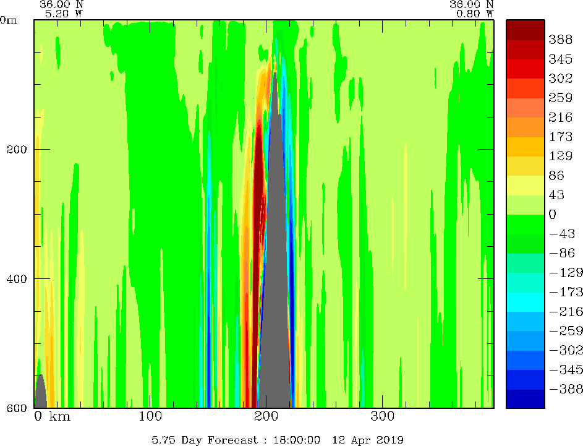
Task: Click the 259 colorbar label
Action: coord(560,98)
